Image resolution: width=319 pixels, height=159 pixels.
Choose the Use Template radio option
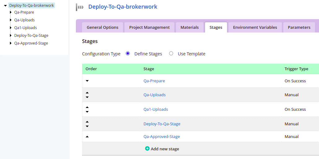(171, 54)
